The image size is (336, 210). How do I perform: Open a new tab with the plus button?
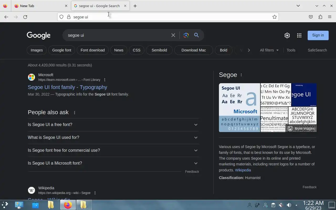point(135,6)
